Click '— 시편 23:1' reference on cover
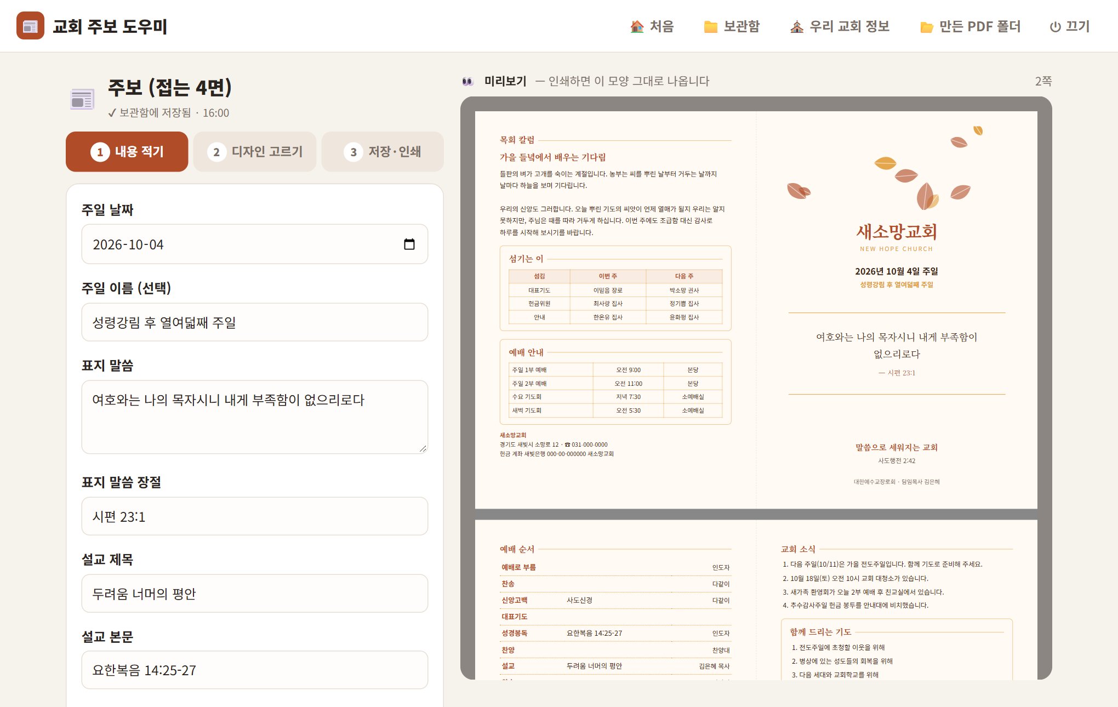 tap(897, 373)
